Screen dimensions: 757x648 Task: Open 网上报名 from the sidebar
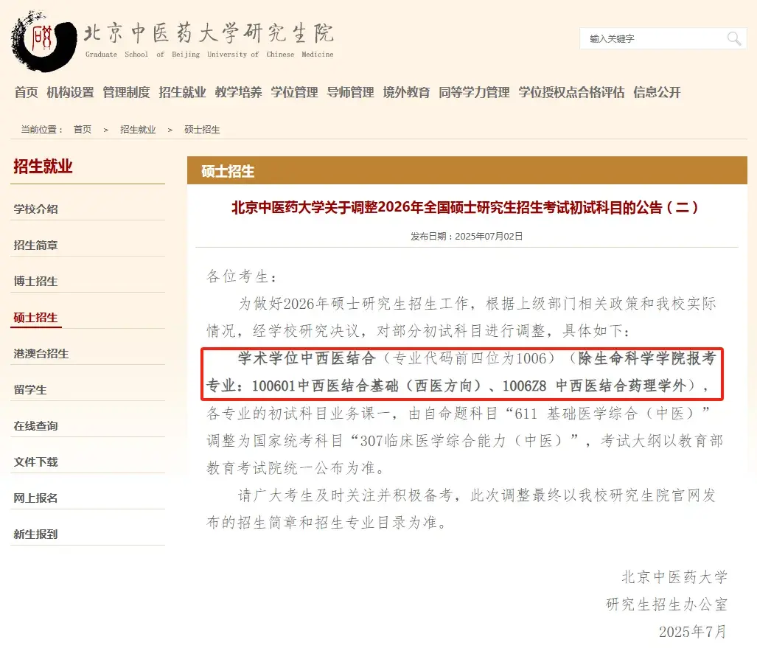click(35, 498)
